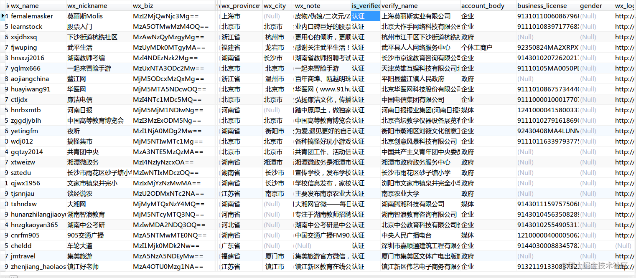The image size is (636, 278).
Task: Select the txhndxw cell
Action: pos(38,204)
